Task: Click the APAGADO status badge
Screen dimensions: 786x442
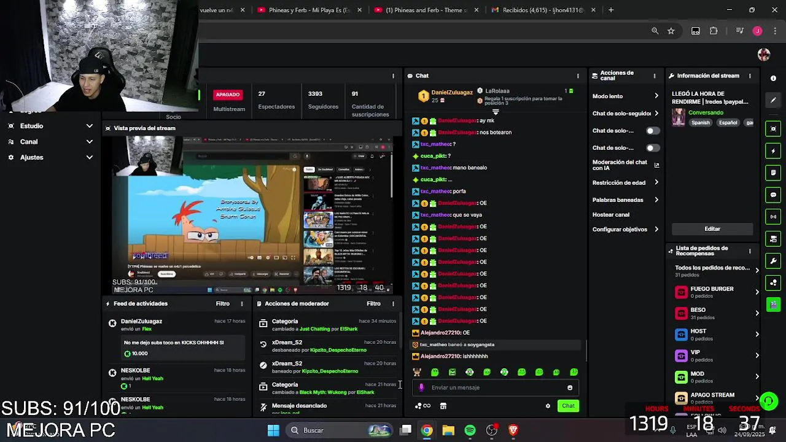Action: point(227,95)
